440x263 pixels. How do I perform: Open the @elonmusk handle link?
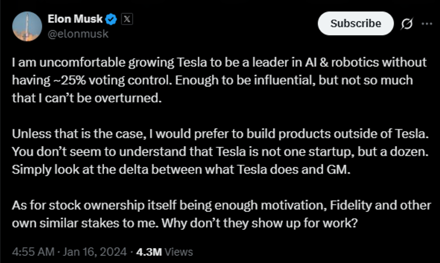[x=78, y=33]
